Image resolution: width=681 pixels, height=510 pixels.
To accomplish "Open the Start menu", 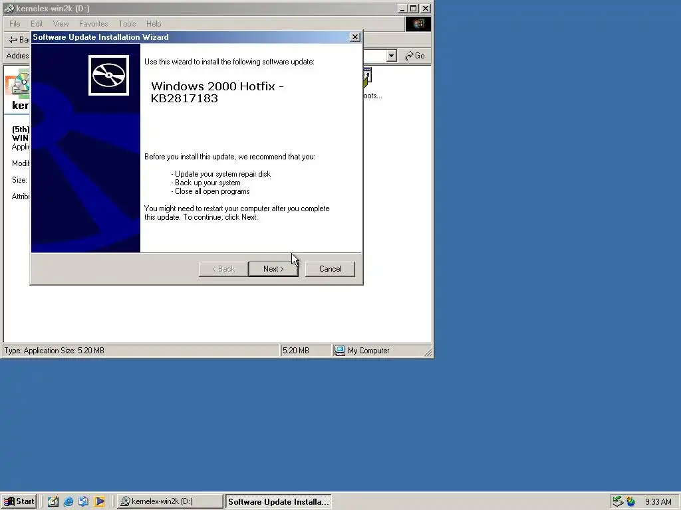I will click(19, 502).
